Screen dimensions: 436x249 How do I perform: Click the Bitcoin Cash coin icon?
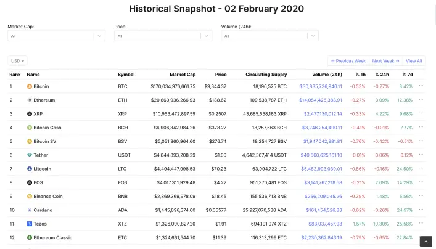point(30,128)
